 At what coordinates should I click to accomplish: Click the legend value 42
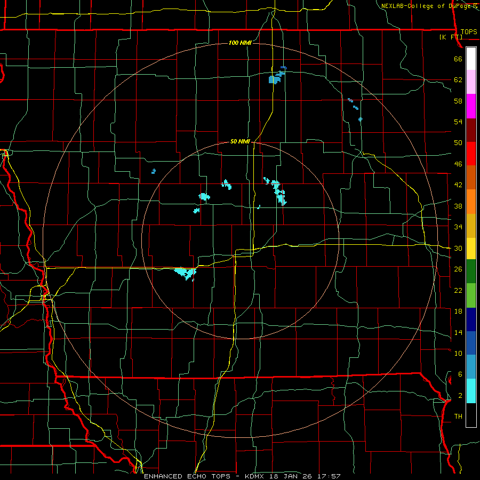(x=458, y=185)
